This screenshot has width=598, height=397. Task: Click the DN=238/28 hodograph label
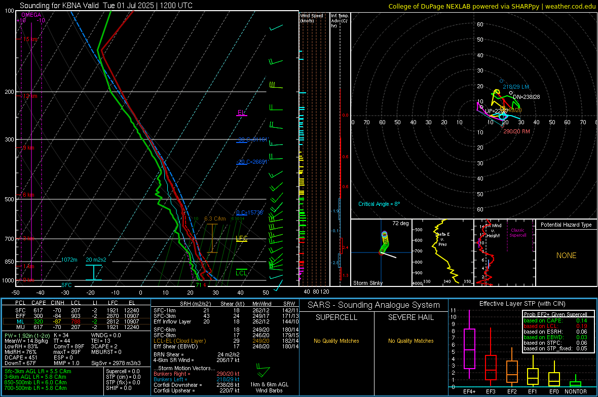coord(527,97)
